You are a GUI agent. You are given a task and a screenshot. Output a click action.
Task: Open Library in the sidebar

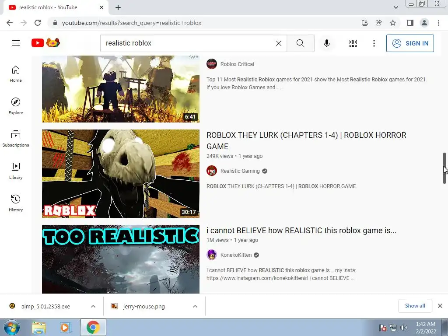[x=16, y=171]
